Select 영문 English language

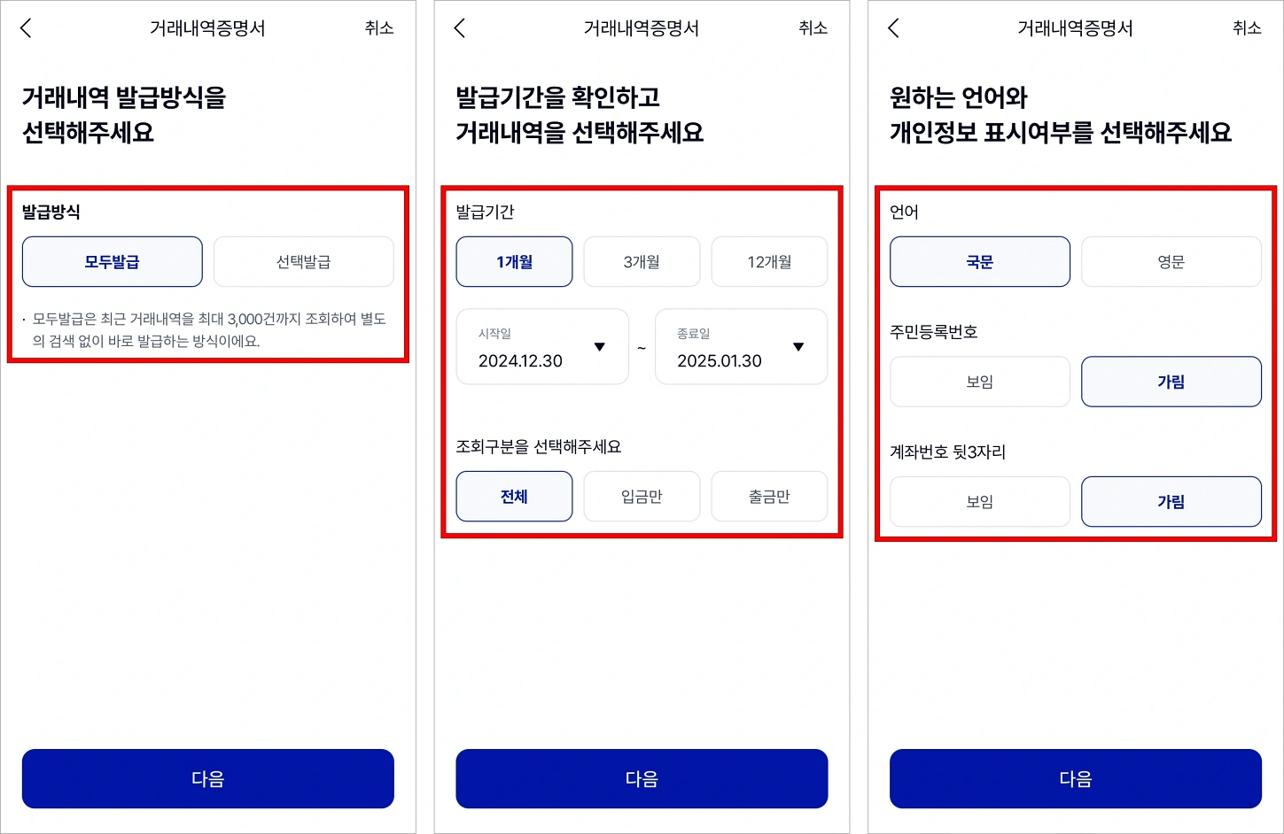[1171, 261]
